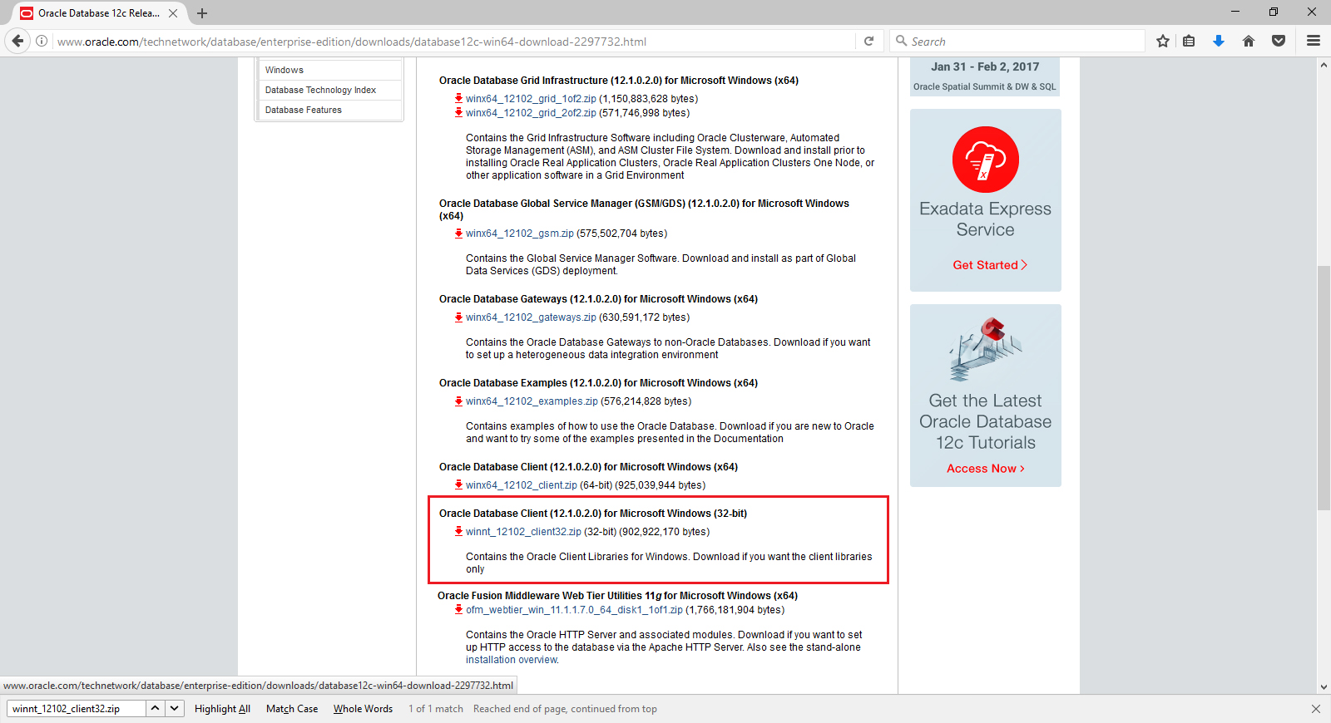Open a new tab with the plus button

coord(202,13)
